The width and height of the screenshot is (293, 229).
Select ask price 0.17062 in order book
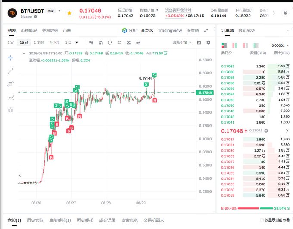(228, 66)
